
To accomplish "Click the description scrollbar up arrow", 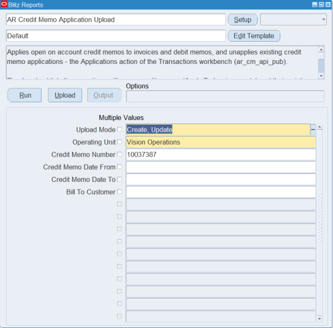I will (321, 49).
